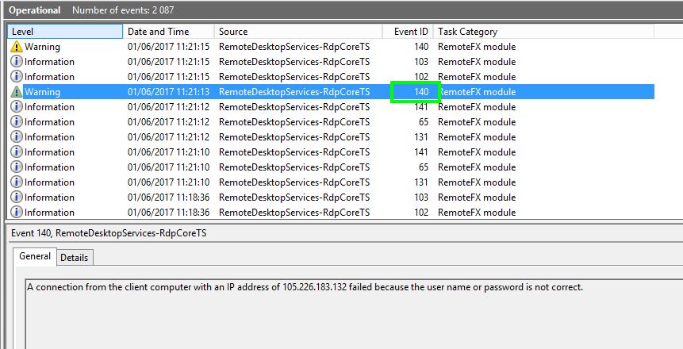Click the information icon for Event 141 at 11:21:12

pyautogui.click(x=17, y=107)
